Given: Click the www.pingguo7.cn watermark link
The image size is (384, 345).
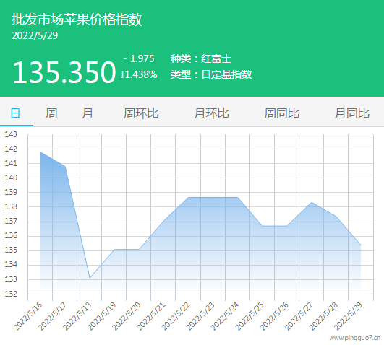Looking at the screenshot, I should (x=355, y=338).
